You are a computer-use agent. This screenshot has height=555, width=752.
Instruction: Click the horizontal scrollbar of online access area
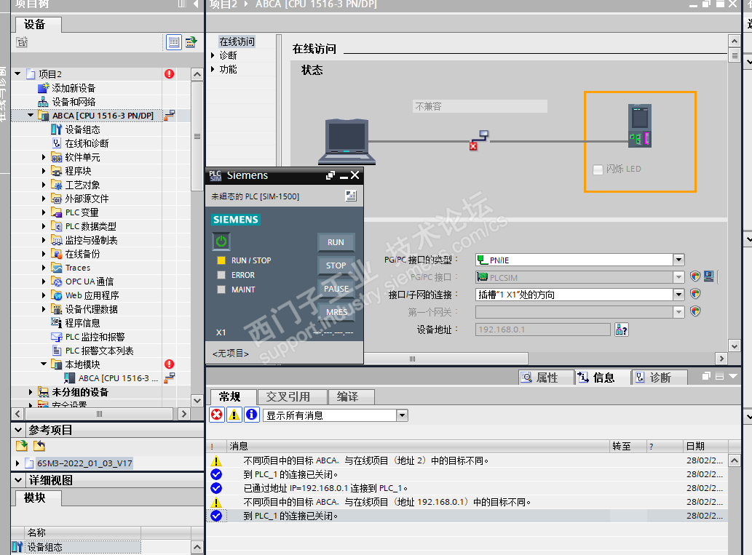click(446, 359)
